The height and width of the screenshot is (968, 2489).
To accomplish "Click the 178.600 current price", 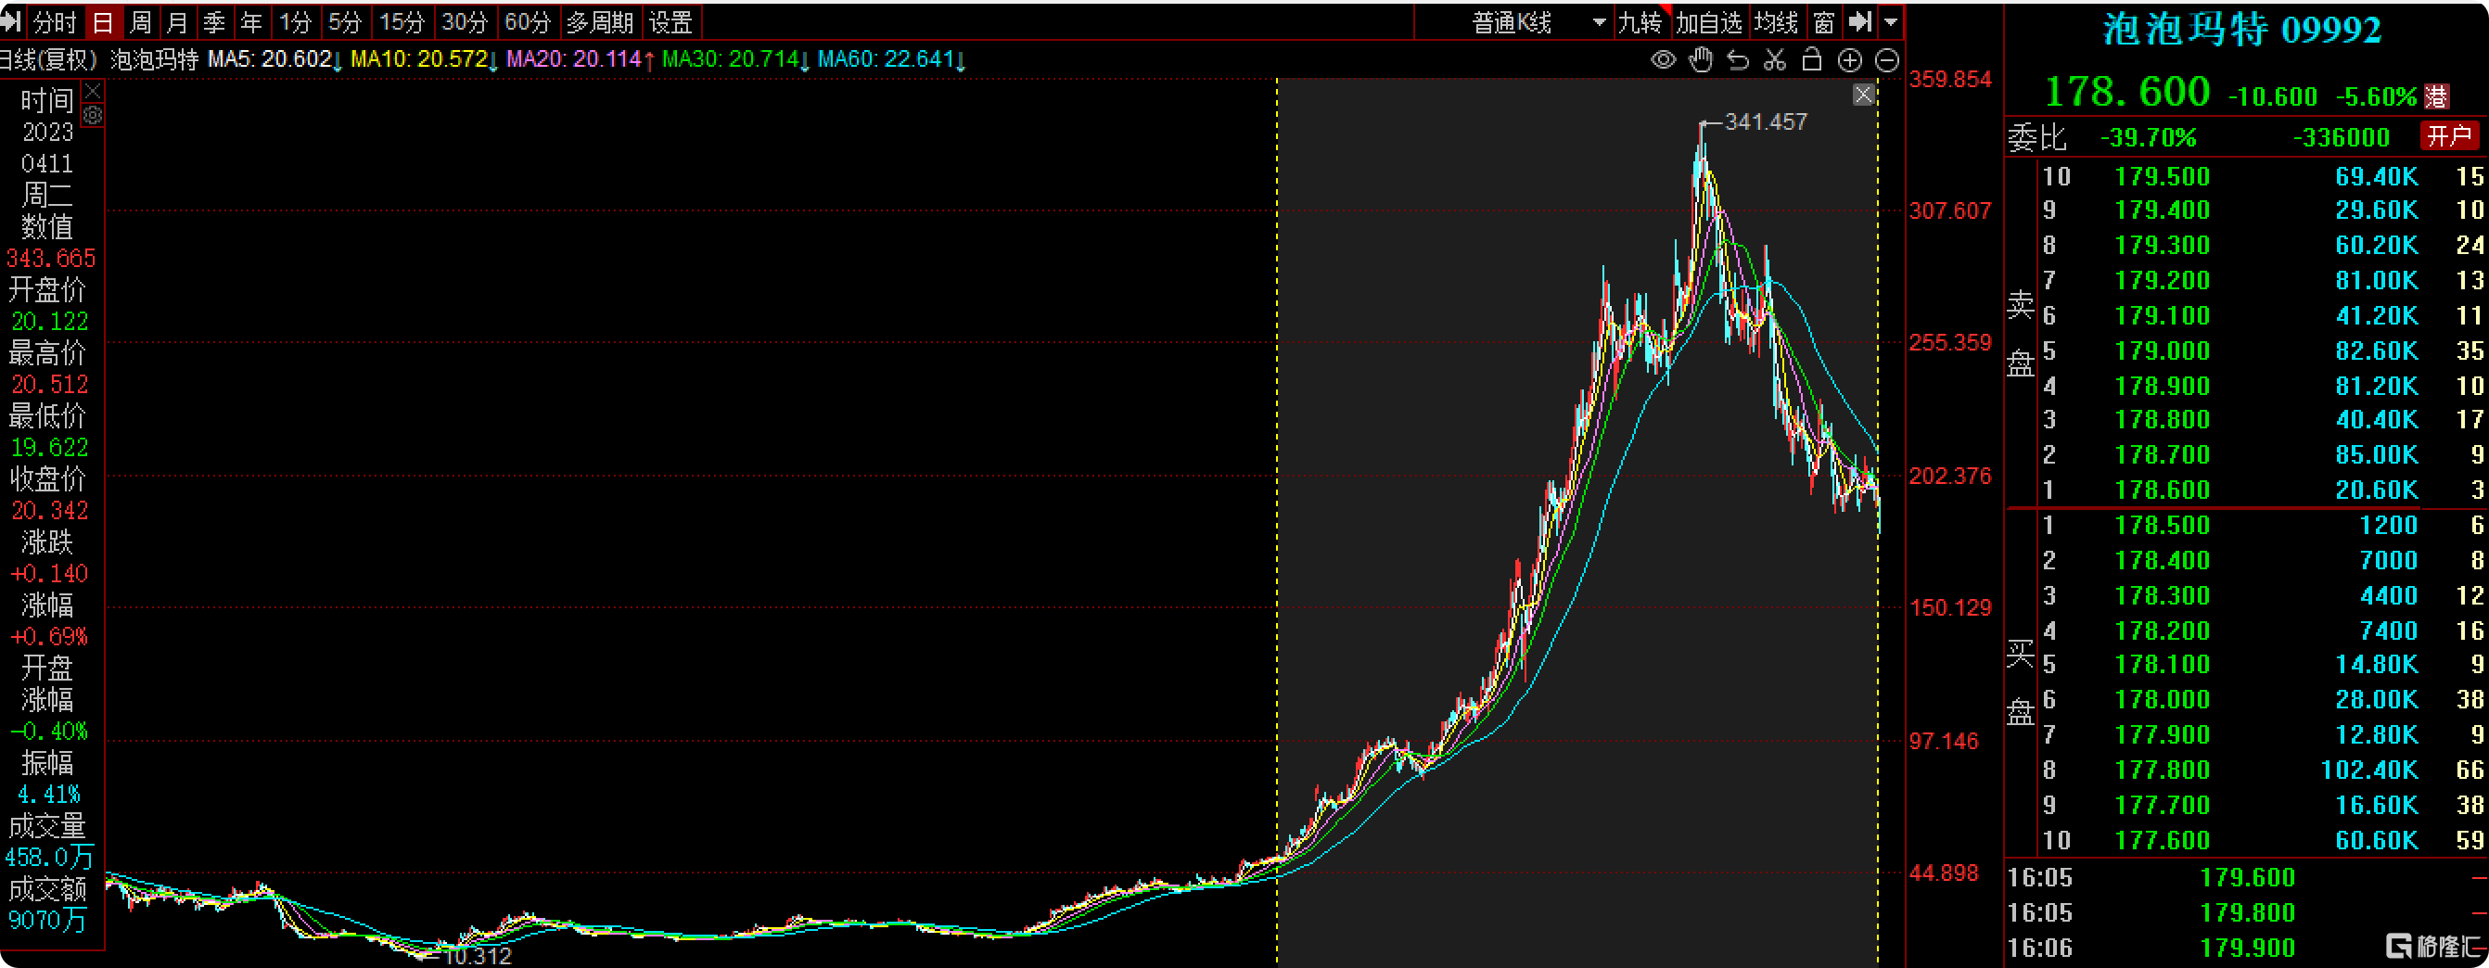I will (x=2127, y=92).
